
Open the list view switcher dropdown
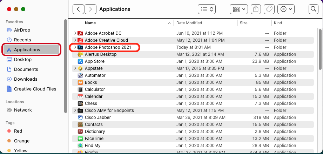click(x=207, y=9)
